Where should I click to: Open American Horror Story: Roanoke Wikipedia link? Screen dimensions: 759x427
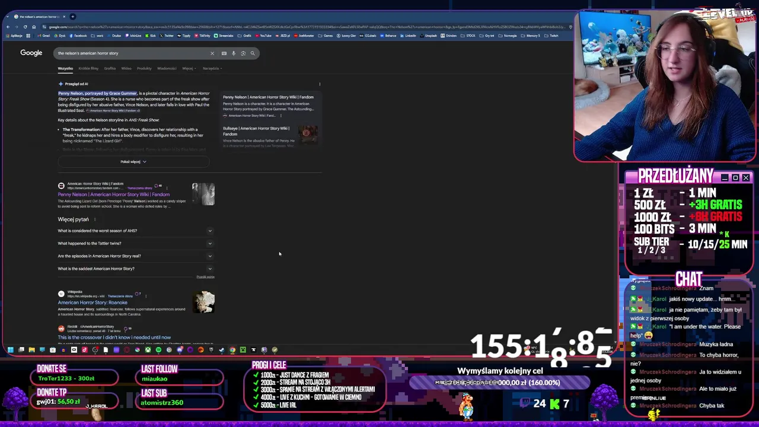pyautogui.click(x=93, y=302)
